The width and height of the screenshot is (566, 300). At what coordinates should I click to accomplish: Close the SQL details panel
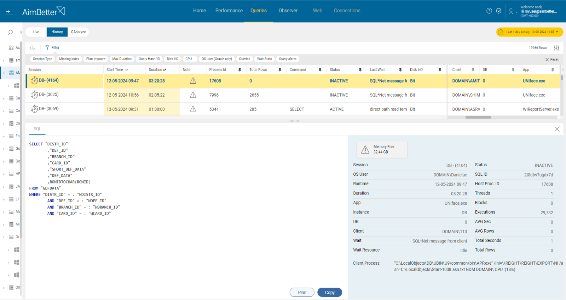(x=557, y=129)
